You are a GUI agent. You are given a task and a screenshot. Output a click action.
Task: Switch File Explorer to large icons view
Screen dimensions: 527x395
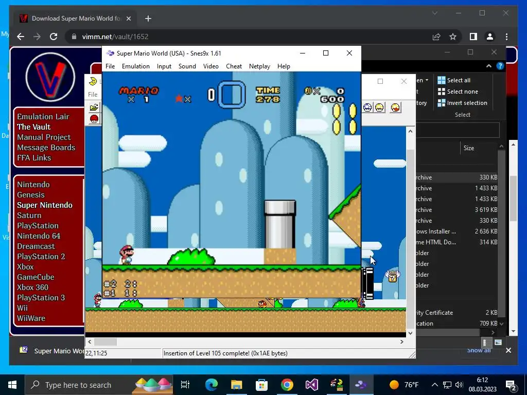tap(498, 343)
